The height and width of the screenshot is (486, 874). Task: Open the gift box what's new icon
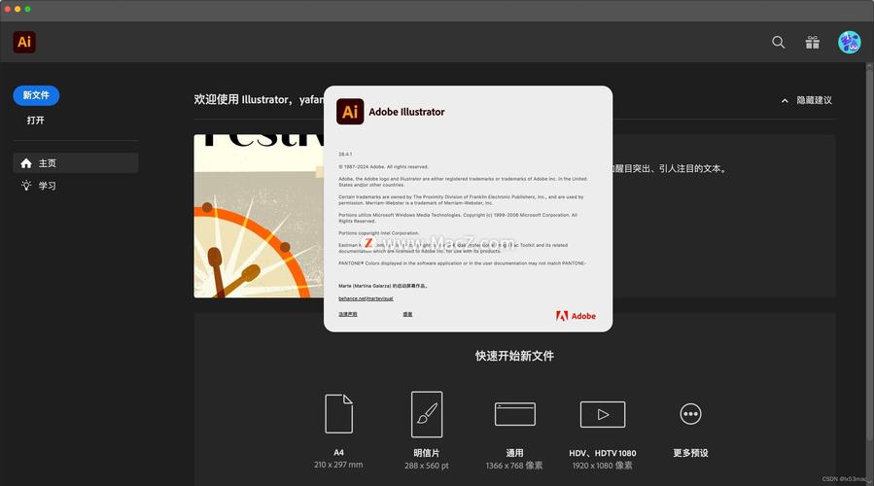(812, 42)
